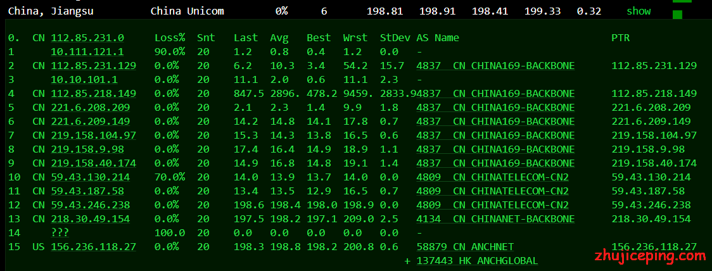Select the 209.0 worst latency on hop 13

pos(359,219)
